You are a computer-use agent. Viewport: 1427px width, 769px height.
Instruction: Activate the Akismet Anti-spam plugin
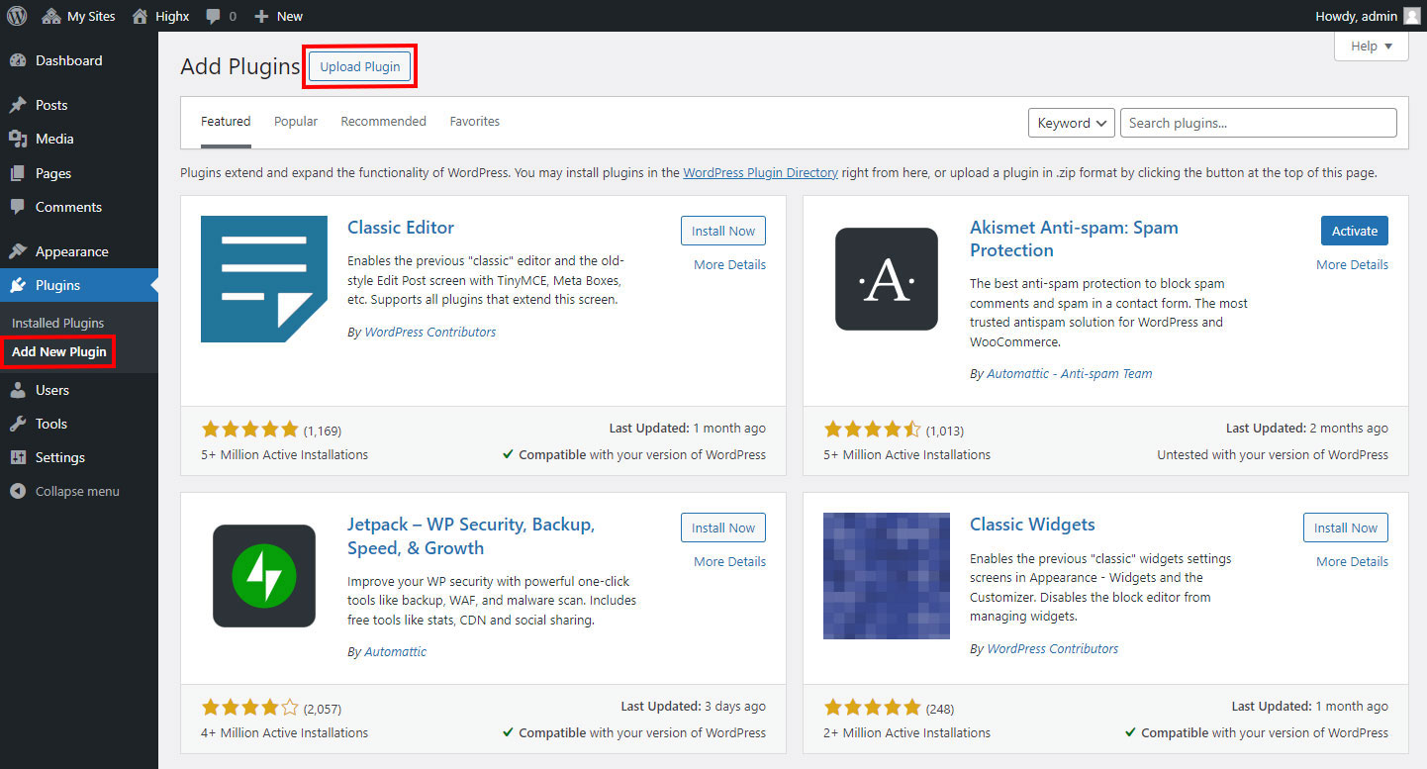(x=1354, y=231)
